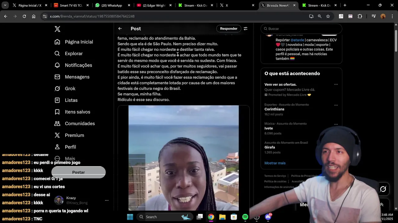The height and width of the screenshot is (223, 398).
Task: Open the Notificações bell icon
Action: (57, 65)
